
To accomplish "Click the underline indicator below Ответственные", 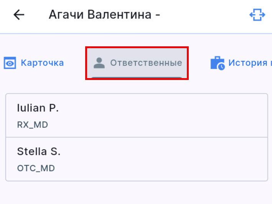I will coord(137,78).
